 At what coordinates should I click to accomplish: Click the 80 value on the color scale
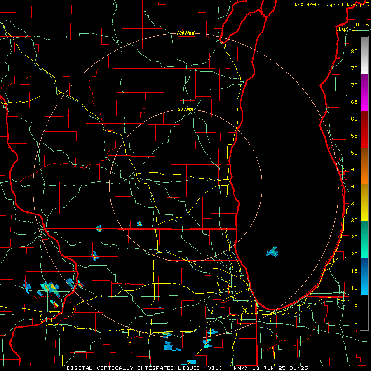[x=354, y=52]
